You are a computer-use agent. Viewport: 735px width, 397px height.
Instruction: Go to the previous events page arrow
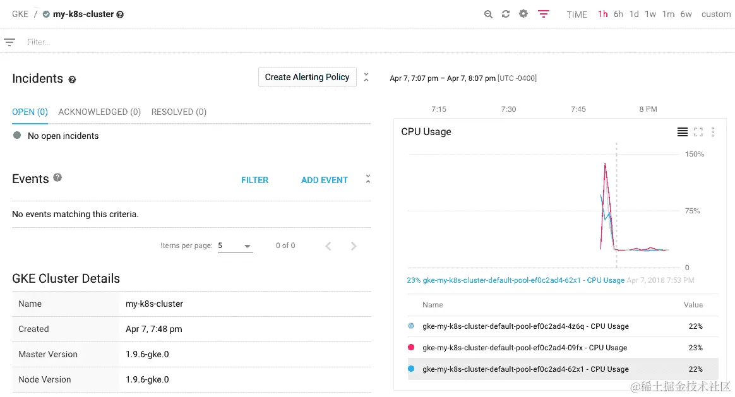click(328, 246)
